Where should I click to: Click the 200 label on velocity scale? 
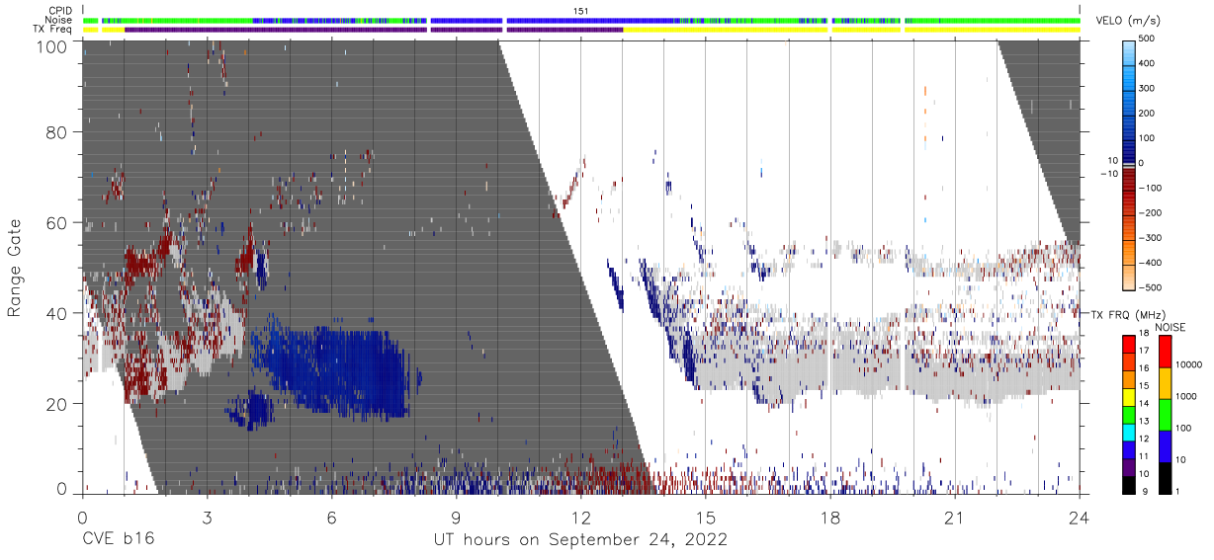(x=1147, y=113)
